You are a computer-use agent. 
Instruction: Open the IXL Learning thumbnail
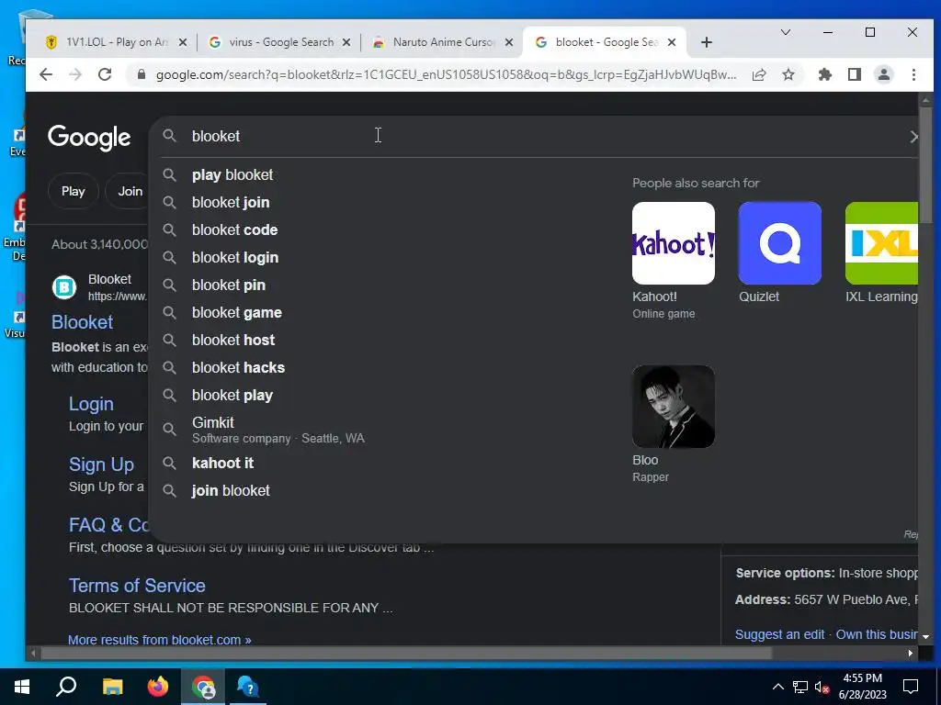[x=881, y=243]
